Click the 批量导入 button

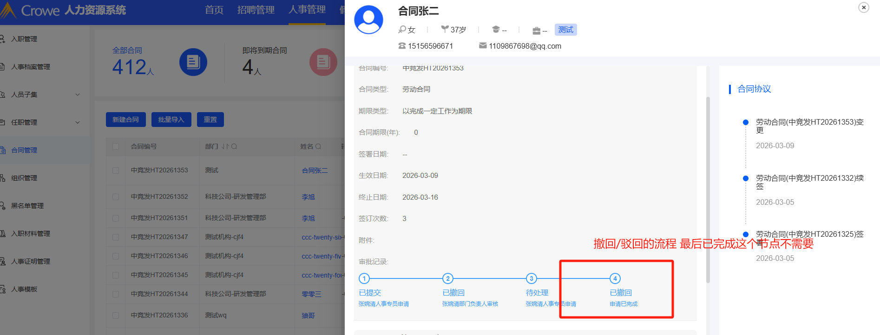click(x=171, y=120)
